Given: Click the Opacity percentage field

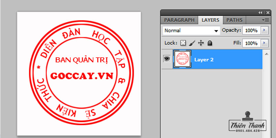Looking at the screenshot, I should 251,31.
